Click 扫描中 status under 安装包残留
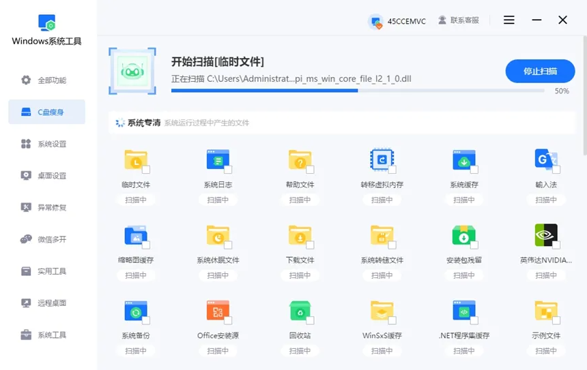Image resolution: width=587 pixels, height=370 pixels. coord(464,275)
